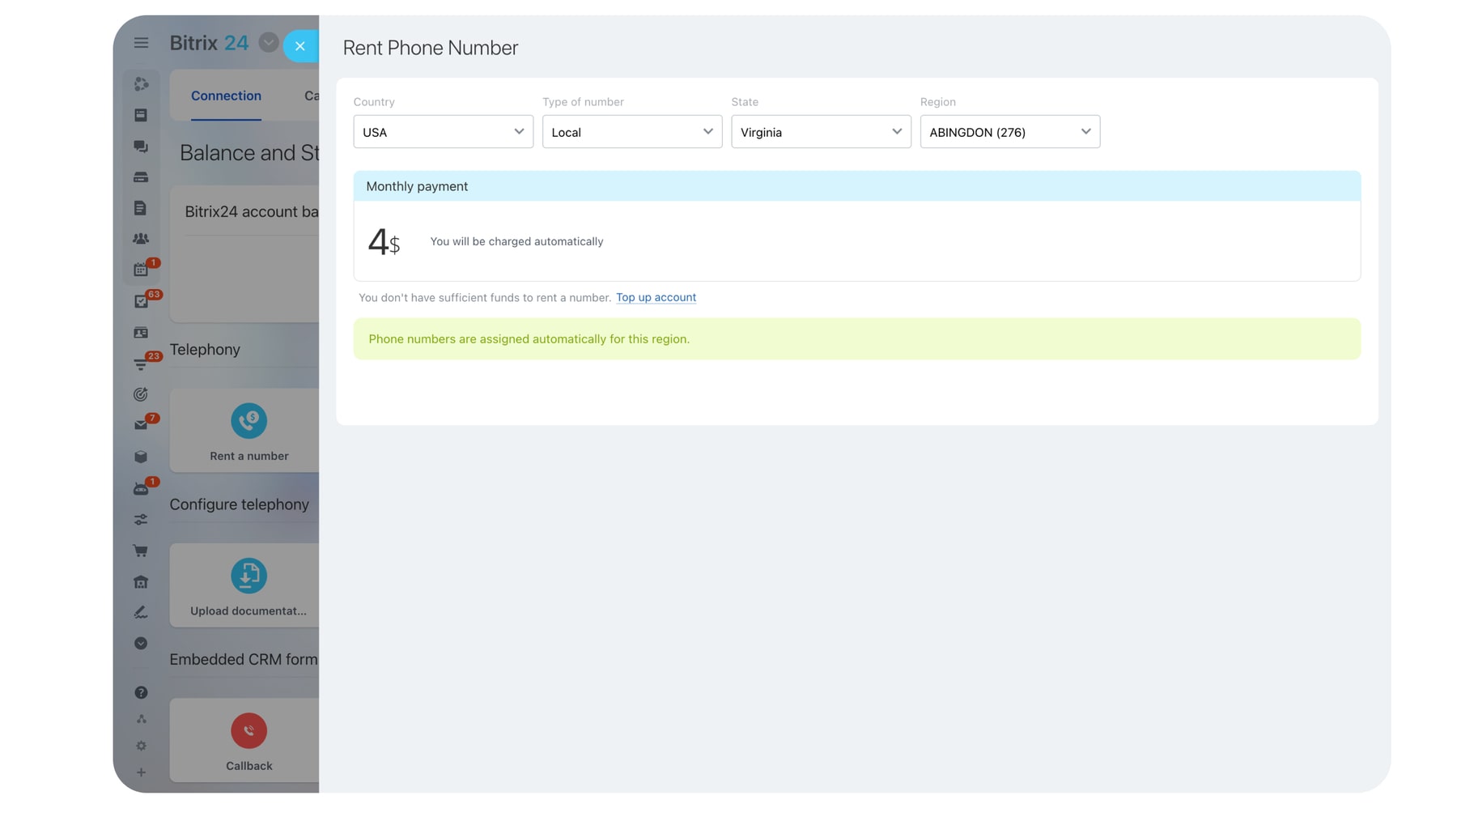Expand the collapsed sidebar items chevron
1457x825 pixels.
point(141,644)
